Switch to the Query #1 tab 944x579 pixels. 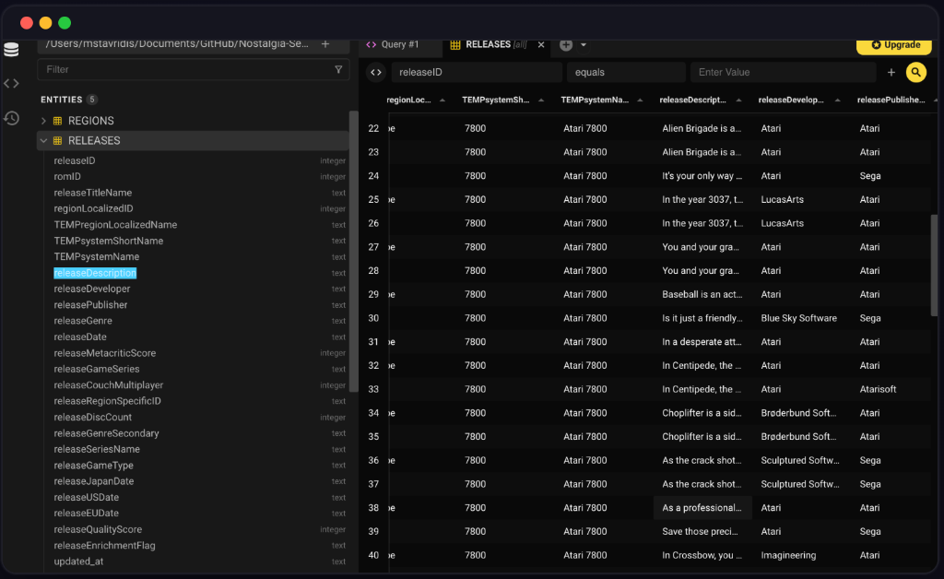coord(400,44)
